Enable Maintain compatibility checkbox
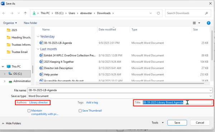The image size is (215, 132). click(x=29, y=111)
